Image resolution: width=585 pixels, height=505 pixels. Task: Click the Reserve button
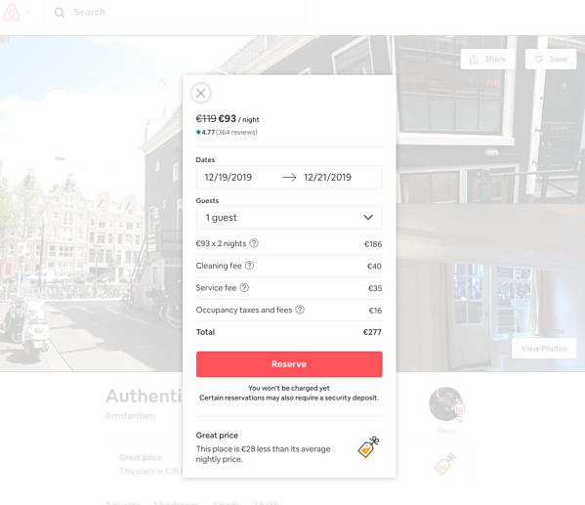[289, 364]
